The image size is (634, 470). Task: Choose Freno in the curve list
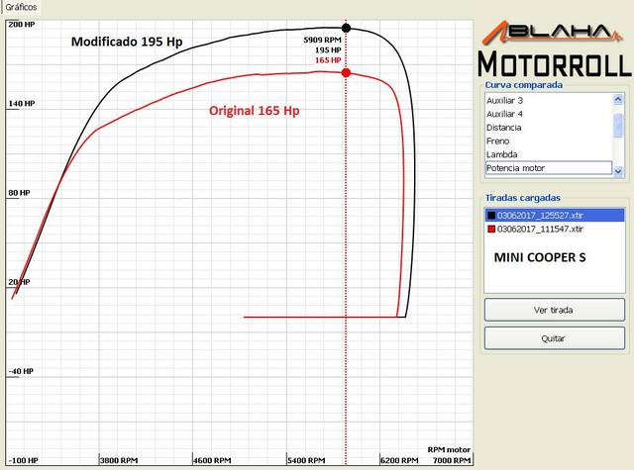coord(498,141)
